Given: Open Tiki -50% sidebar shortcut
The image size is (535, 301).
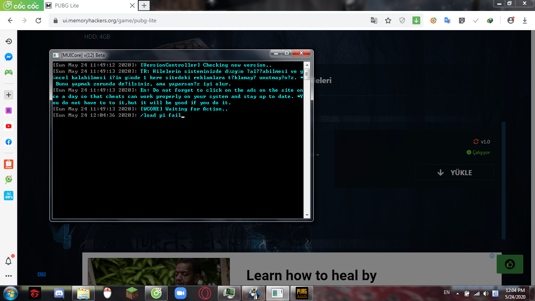Looking at the screenshot, I should 9,195.
